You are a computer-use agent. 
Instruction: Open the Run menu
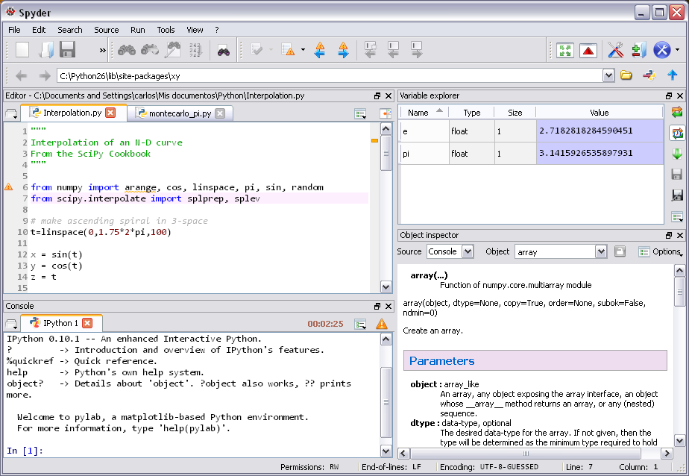click(x=137, y=30)
